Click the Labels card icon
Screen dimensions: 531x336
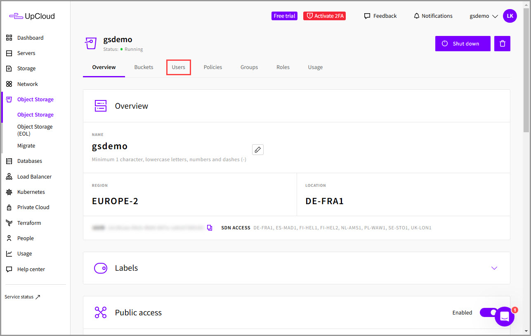[101, 268]
